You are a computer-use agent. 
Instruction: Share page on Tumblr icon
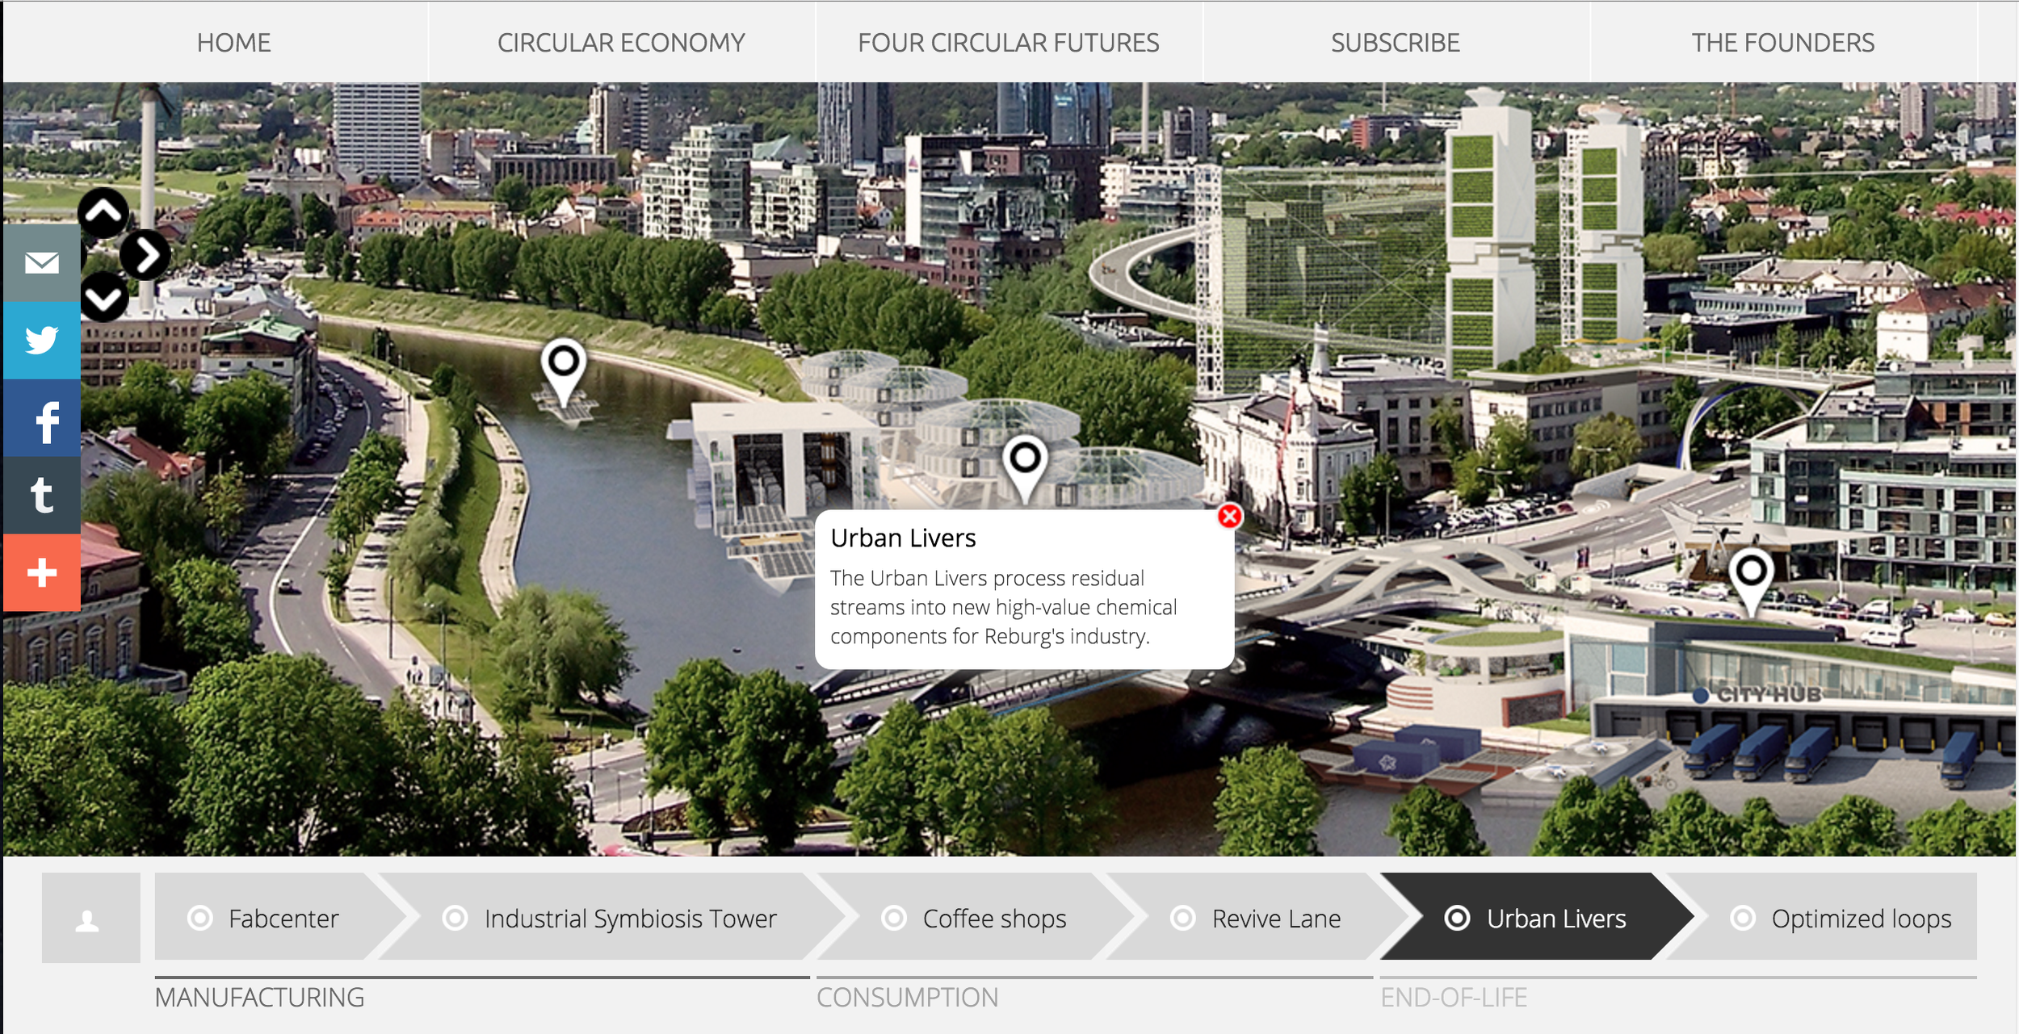click(41, 495)
